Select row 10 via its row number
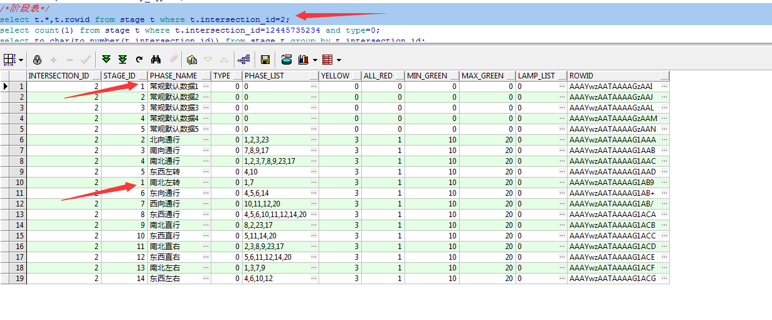The image size is (772, 320). coord(18,183)
